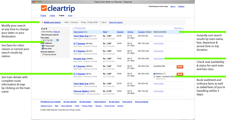Open Contact footer link
The height and width of the screenshot is (120, 226).
(x=120, y=106)
